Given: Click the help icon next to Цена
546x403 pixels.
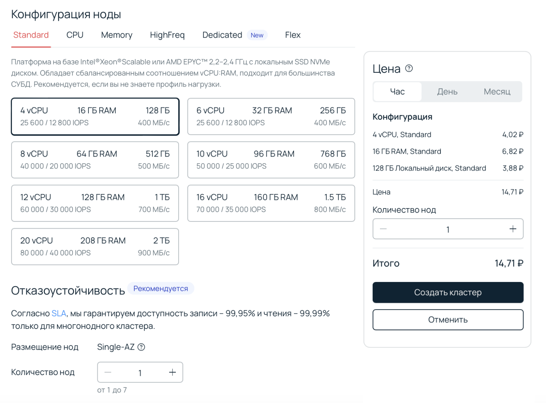Looking at the screenshot, I should pos(409,68).
